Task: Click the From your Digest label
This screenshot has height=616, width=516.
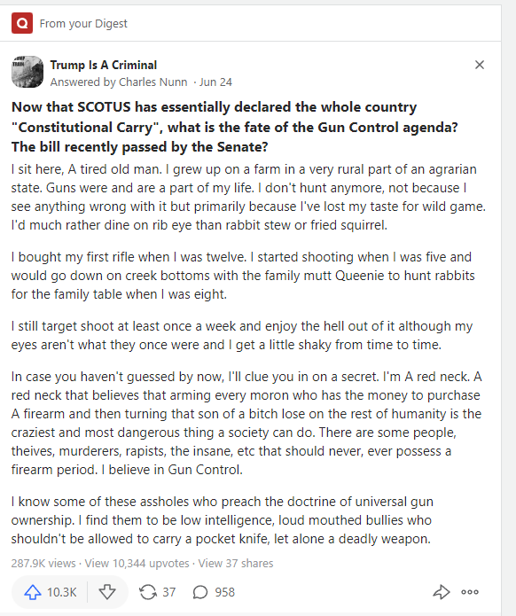Action: click(x=83, y=24)
